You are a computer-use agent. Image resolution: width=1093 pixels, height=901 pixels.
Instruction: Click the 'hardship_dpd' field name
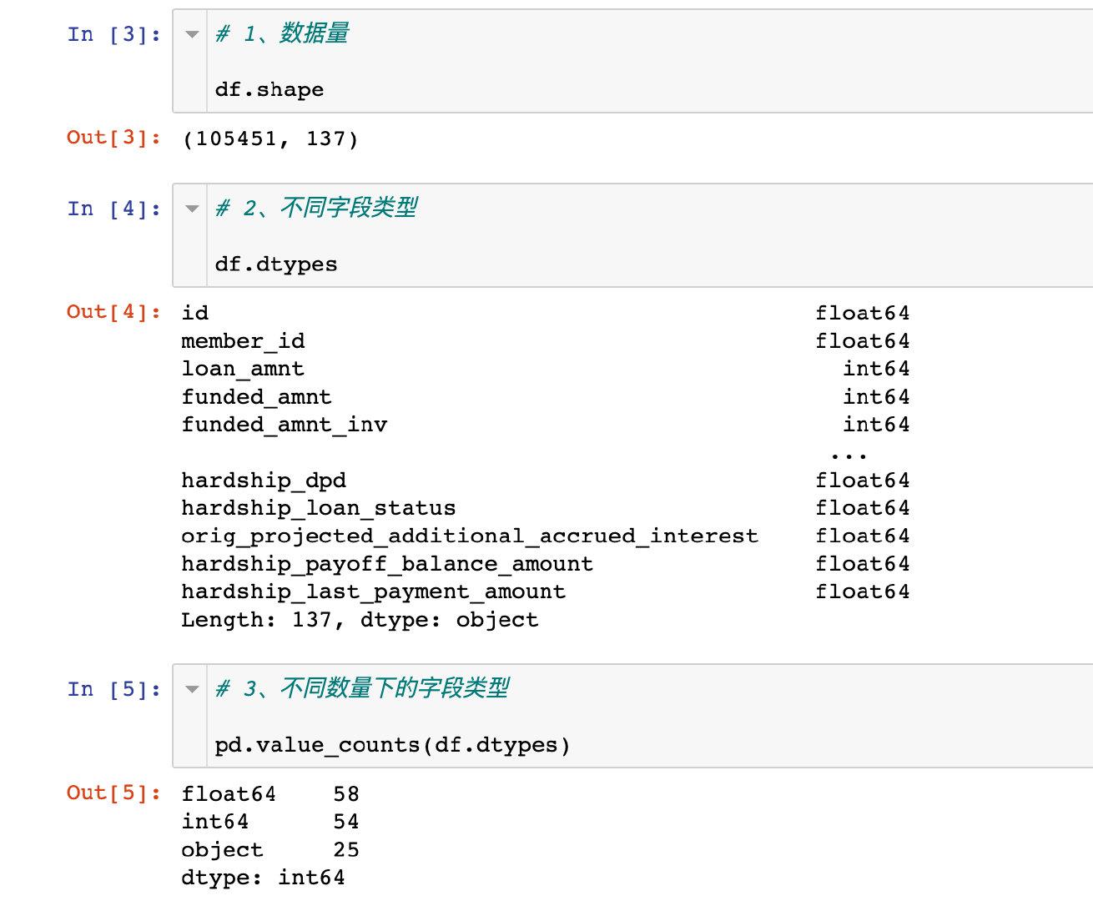(264, 481)
